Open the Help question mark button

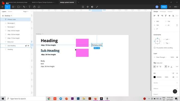175,91
